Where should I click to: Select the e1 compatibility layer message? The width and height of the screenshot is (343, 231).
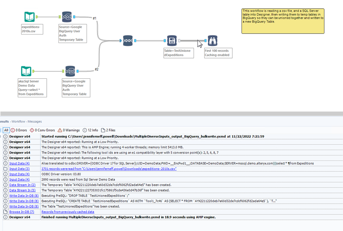[130, 153]
